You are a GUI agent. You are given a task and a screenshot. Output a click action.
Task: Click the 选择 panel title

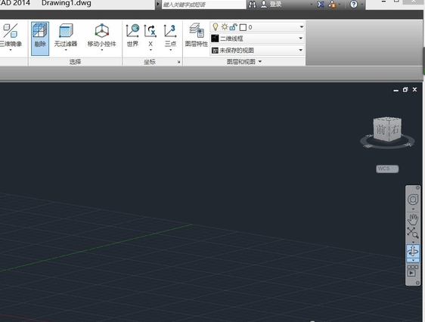pyautogui.click(x=75, y=62)
